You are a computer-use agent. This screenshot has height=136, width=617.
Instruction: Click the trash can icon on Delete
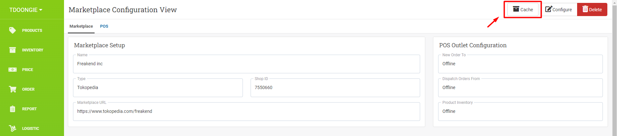tap(585, 9)
